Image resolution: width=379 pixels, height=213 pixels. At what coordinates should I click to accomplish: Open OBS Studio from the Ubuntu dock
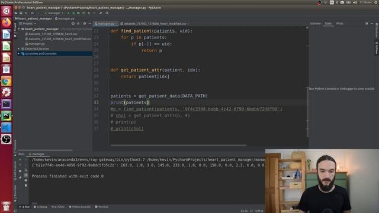coord(7,140)
